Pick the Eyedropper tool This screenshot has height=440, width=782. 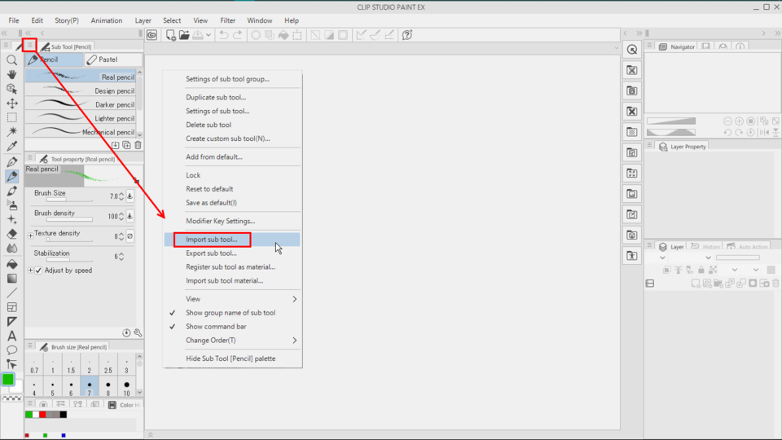coord(12,147)
